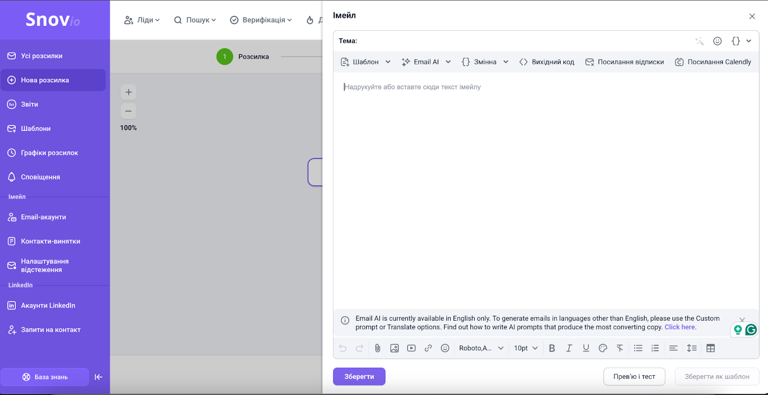Image resolution: width=768 pixels, height=395 pixels.
Task: Dismiss the Email AI info notice
Action: [x=742, y=320]
